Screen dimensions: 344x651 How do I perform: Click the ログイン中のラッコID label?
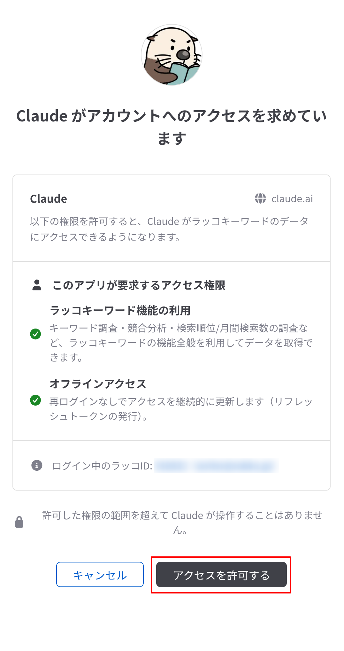[102, 466]
